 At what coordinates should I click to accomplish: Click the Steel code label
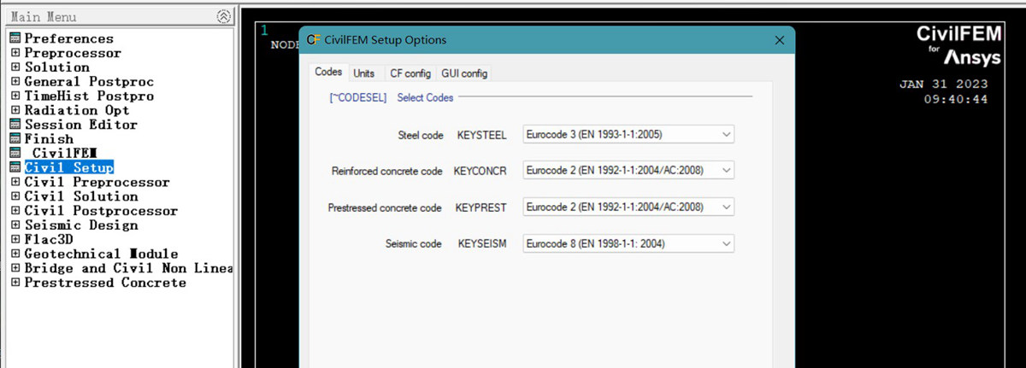pyautogui.click(x=420, y=135)
